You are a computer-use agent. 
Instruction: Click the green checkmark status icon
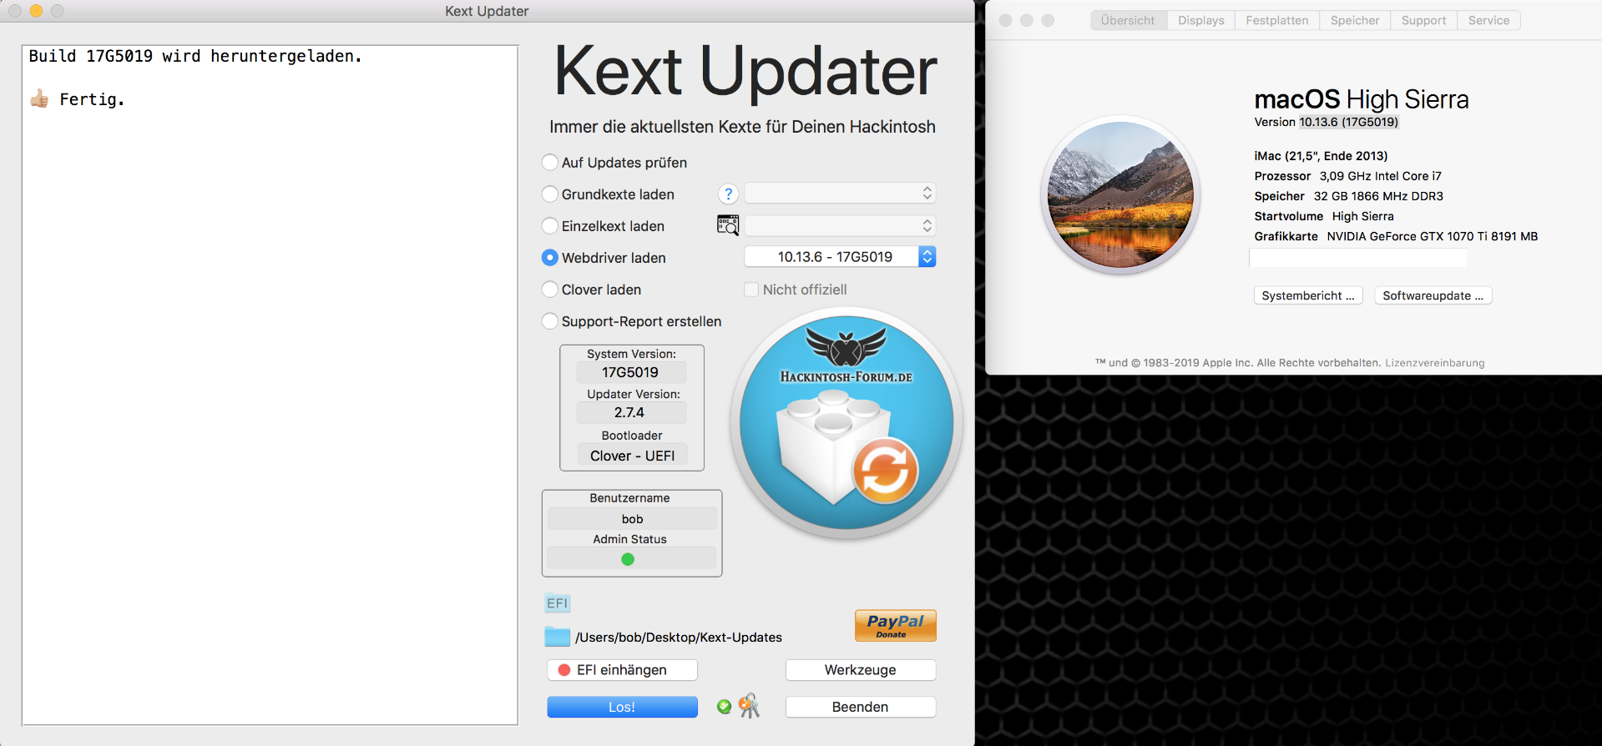724,707
